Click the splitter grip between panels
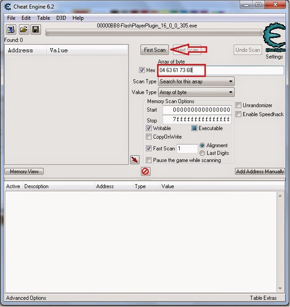 (x=145, y=179)
